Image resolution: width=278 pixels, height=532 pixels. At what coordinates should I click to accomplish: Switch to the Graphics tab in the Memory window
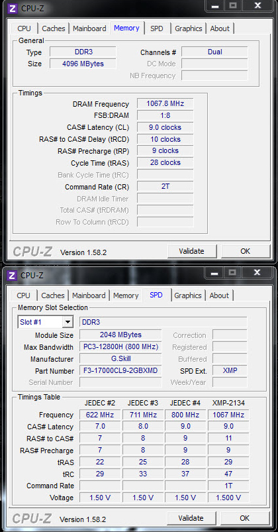click(x=189, y=28)
